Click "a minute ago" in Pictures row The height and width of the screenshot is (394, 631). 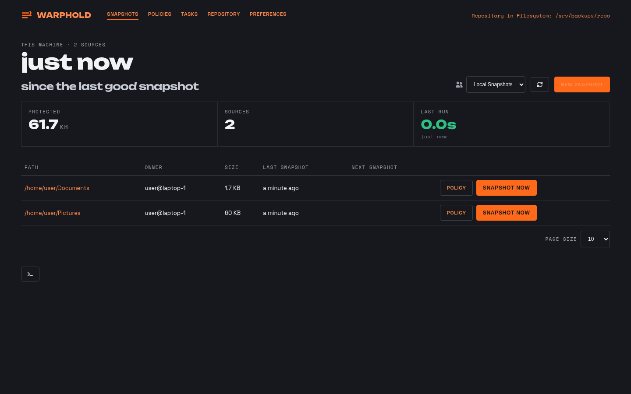click(281, 213)
